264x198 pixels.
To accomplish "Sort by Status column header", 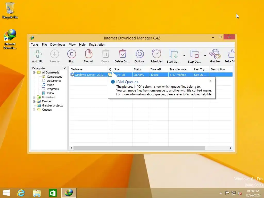I will [x=141, y=69].
